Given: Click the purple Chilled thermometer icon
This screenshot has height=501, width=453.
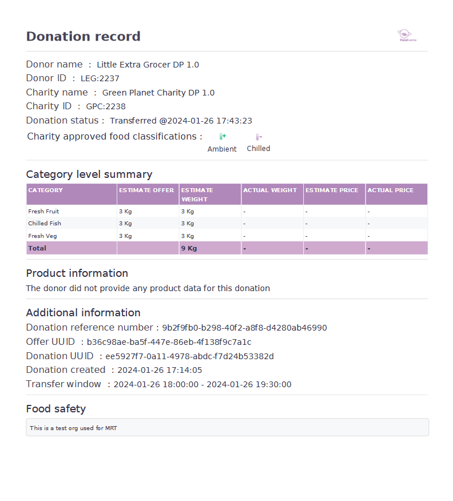Looking at the screenshot, I should (x=259, y=137).
